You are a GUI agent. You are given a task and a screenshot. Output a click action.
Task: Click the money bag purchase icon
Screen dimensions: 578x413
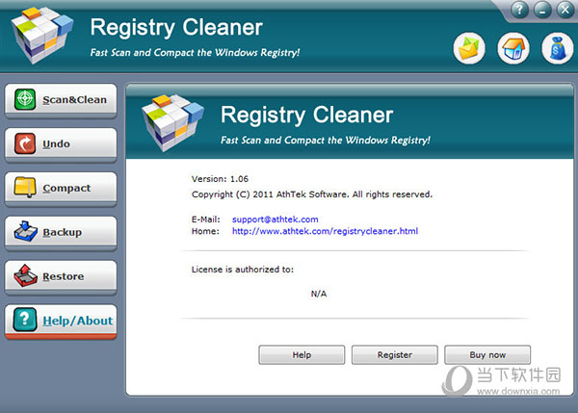pos(558,48)
